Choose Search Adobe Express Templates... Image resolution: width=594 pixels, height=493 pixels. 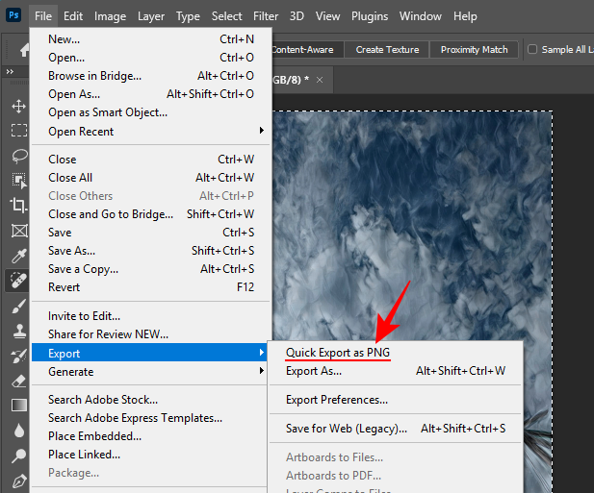151,418
